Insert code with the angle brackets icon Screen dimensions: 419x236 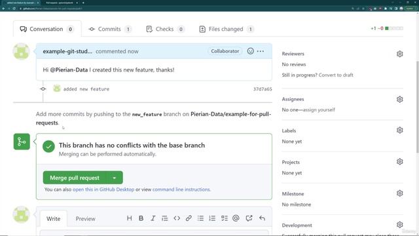coord(177,218)
